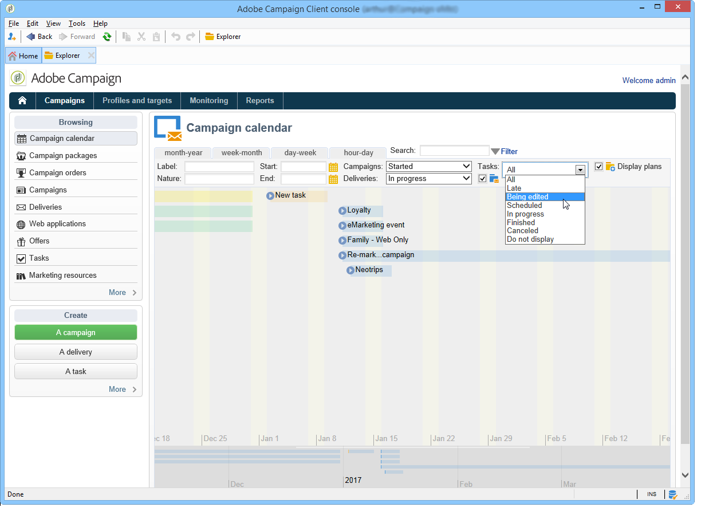Click the Campaign calendar envelope logo
The height and width of the screenshot is (523, 709).
point(168,128)
